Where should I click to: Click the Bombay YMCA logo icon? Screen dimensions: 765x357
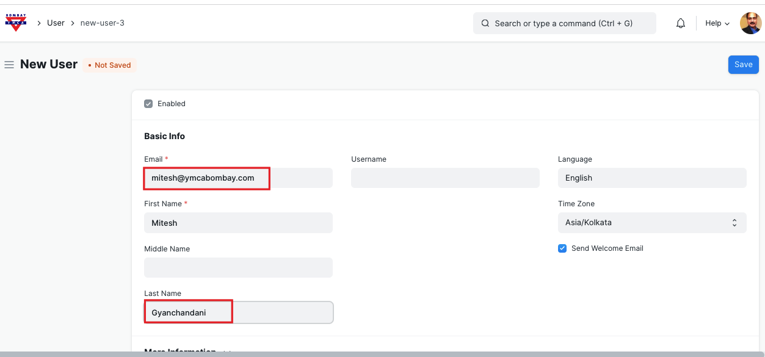pos(15,23)
